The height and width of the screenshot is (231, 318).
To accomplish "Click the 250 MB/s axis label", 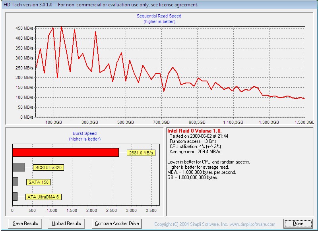I will coord(24,68).
